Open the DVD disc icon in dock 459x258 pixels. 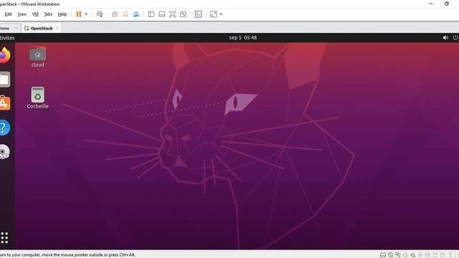[x=5, y=152]
